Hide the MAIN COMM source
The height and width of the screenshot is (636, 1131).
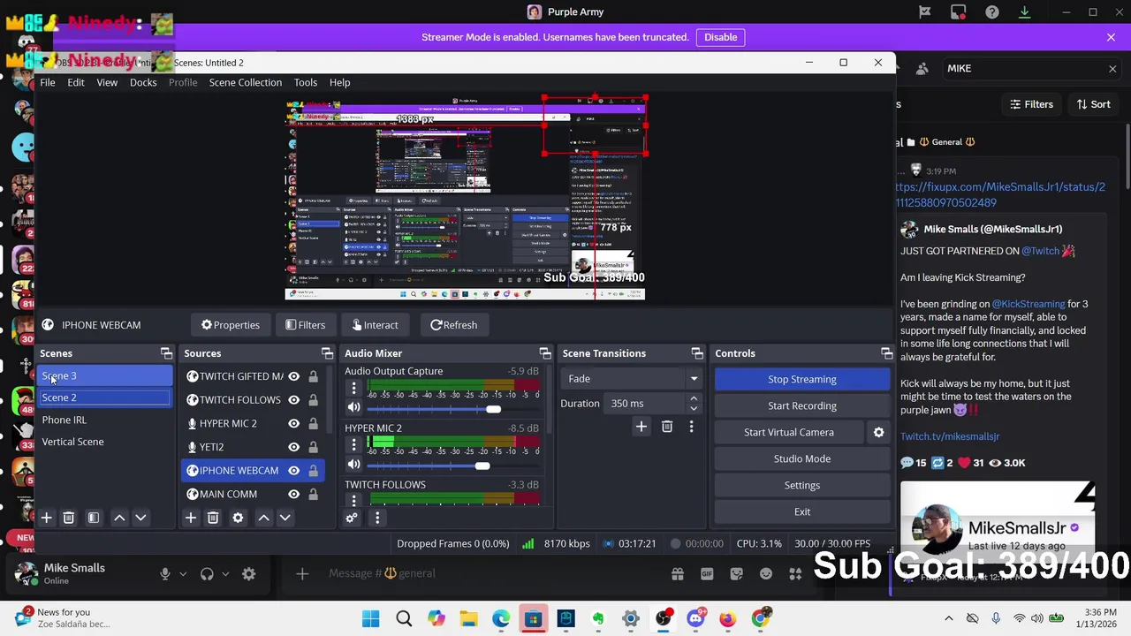(x=293, y=495)
